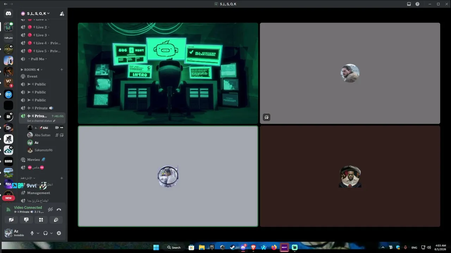Select user Abu Sultan in the voice list

click(x=45, y=135)
